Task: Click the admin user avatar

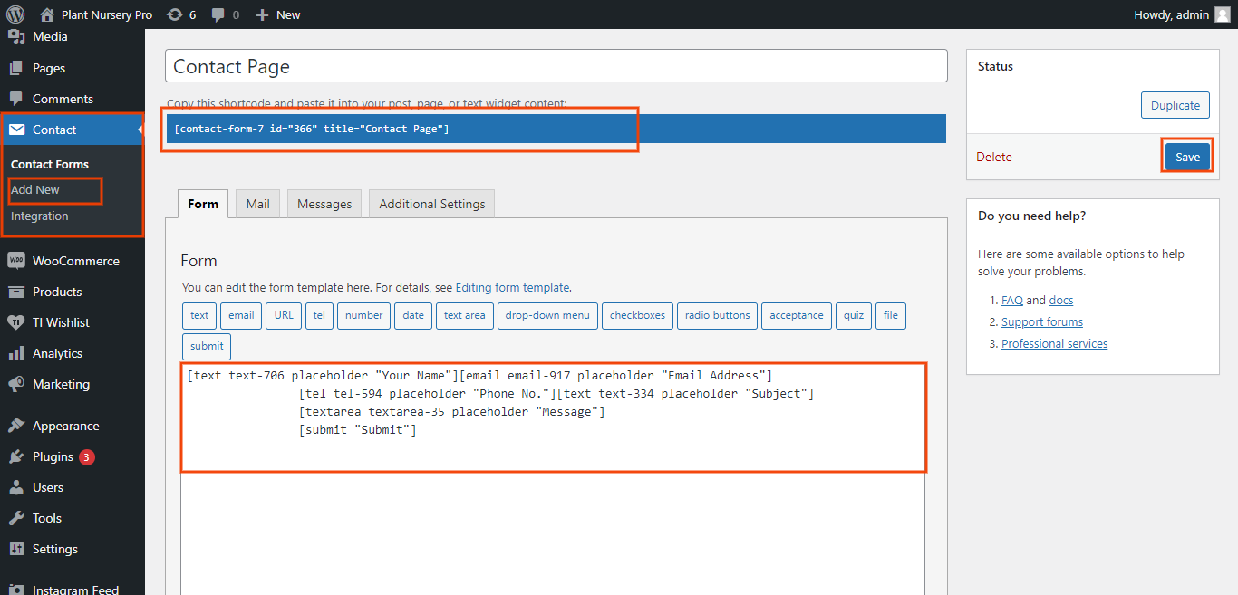Action: (1222, 14)
